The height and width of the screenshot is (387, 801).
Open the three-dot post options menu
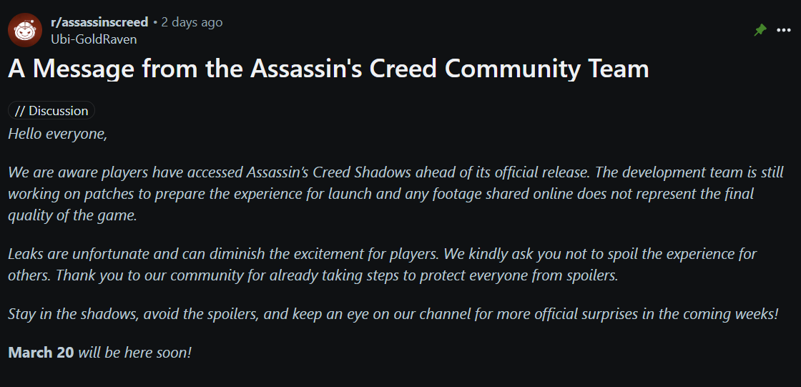point(784,31)
